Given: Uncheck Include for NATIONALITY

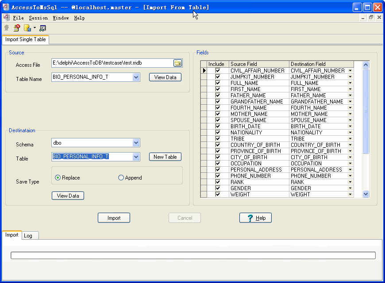Looking at the screenshot, I should [x=218, y=132].
